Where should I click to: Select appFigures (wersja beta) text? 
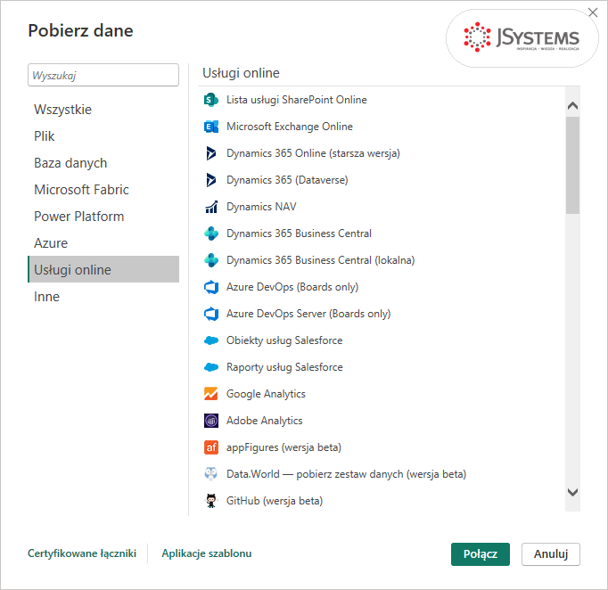click(283, 447)
